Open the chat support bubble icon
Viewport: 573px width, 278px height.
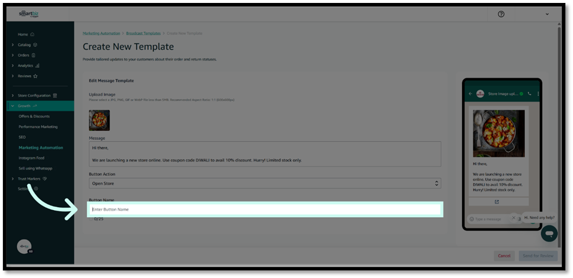click(549, 233)
